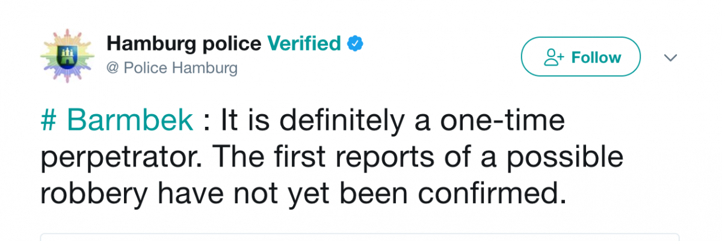
Task: Open the Hamburg police display name
Action: tap(184, 44)
